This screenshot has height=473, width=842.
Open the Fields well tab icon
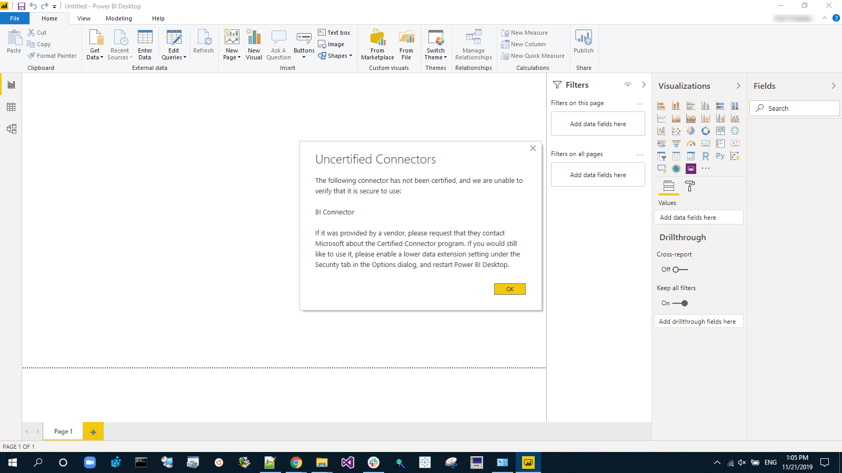point(669,186)
